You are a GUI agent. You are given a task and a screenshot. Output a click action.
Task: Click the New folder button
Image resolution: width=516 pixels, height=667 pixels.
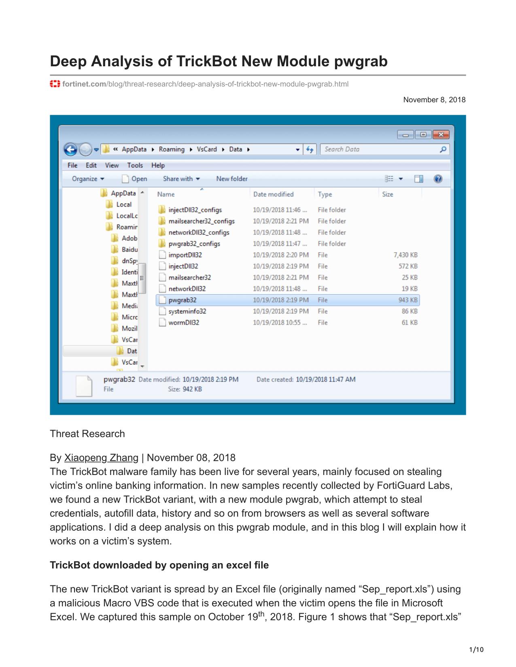(x=232, y=179)
